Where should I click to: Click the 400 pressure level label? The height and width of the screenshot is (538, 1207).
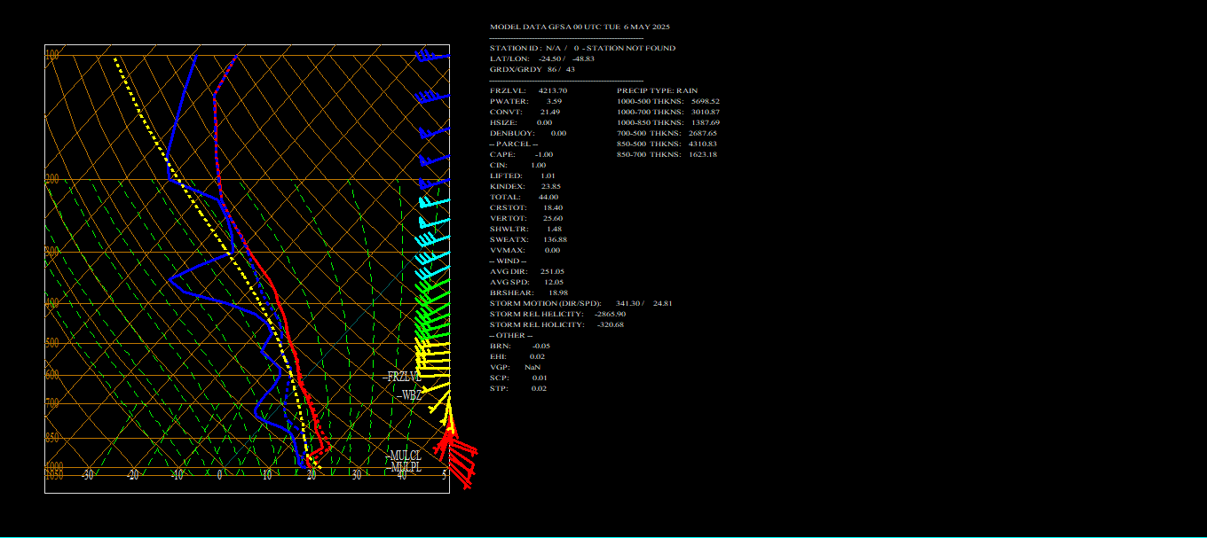52,303
